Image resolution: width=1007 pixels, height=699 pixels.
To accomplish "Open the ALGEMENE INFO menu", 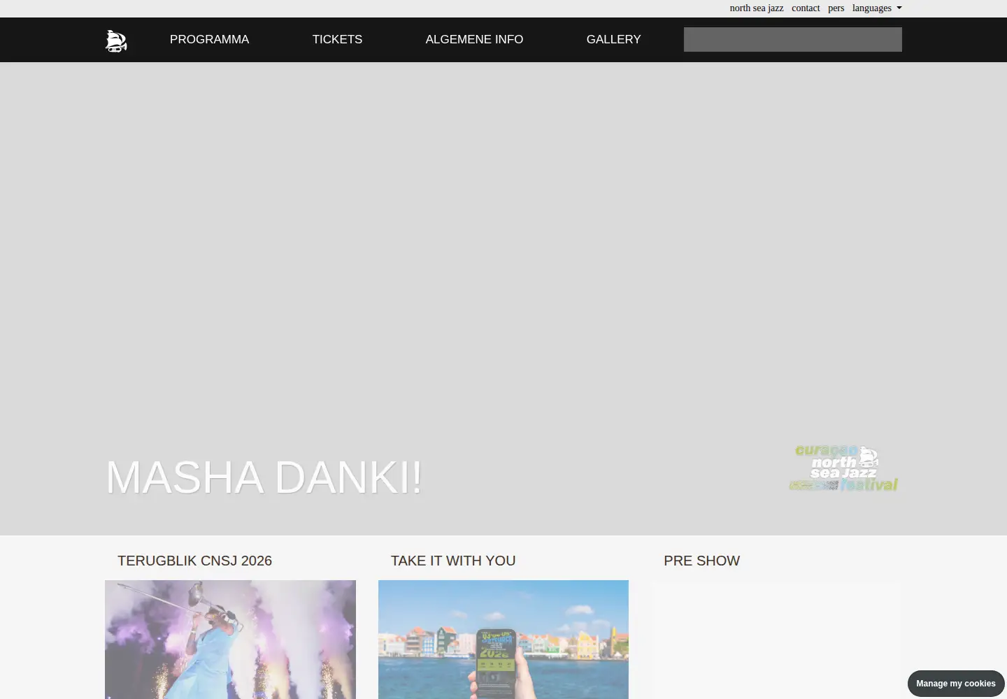I will 474,40.
